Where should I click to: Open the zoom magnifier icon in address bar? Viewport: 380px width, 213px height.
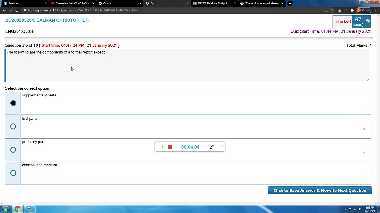coord(325,10)
